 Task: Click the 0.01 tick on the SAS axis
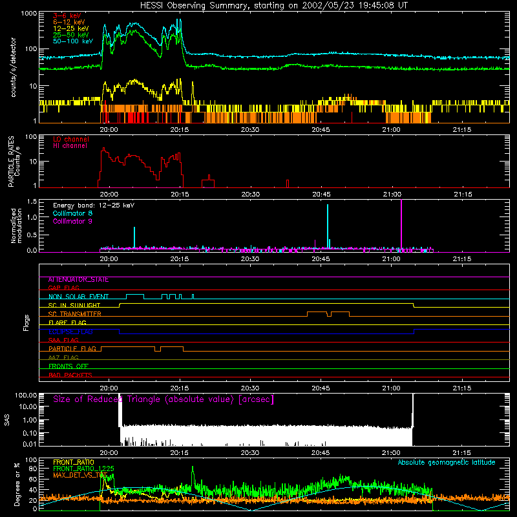click(30, 444)
